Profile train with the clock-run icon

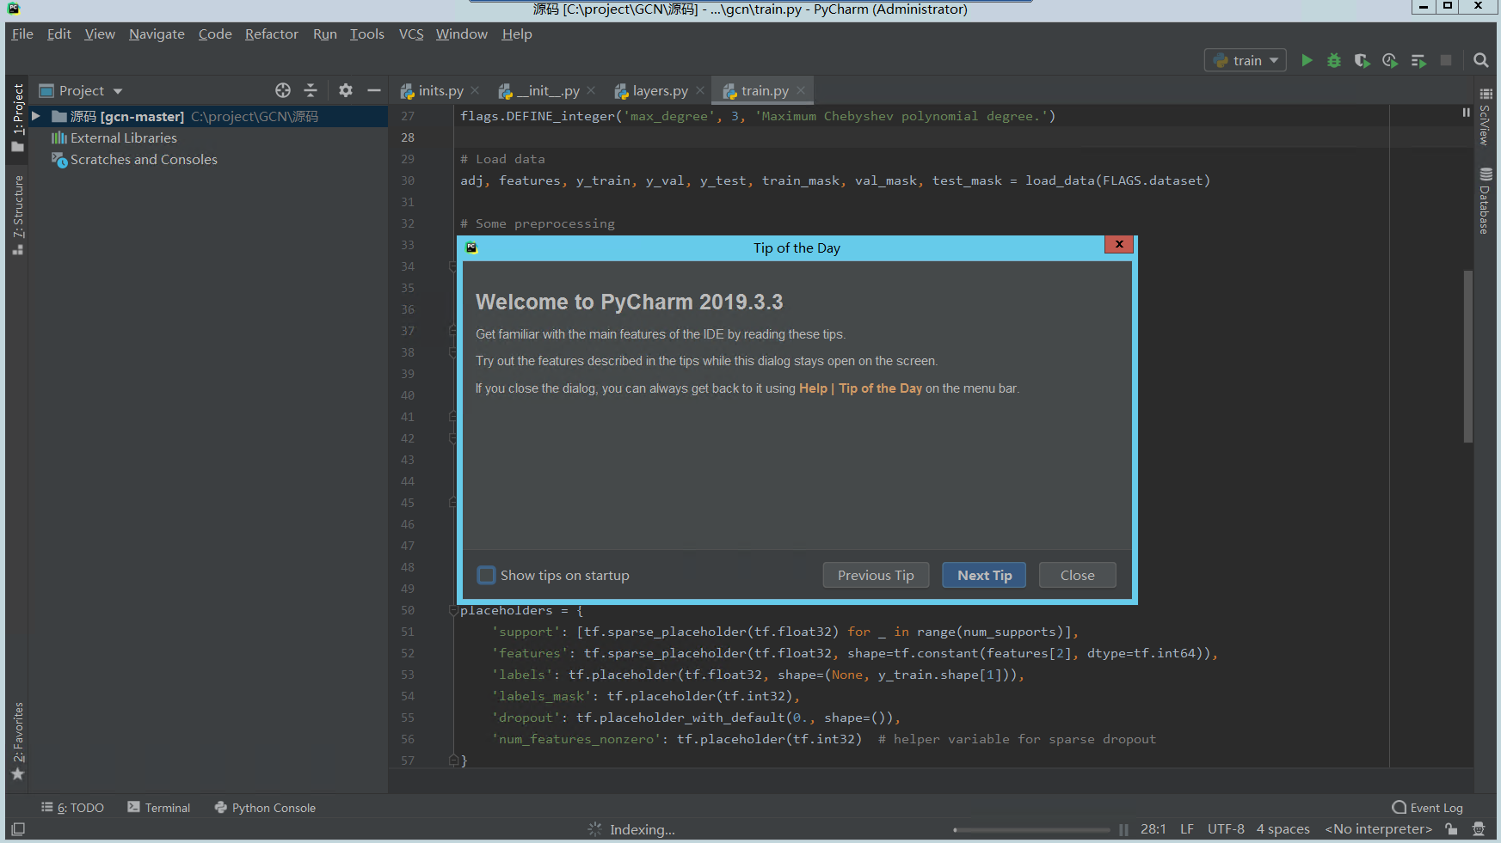[x=1390, y=60]
